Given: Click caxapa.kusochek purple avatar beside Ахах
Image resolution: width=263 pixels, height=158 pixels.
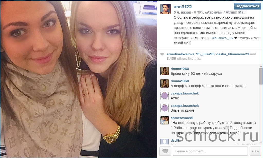Looking at the screenshot, I should point(164,96).
